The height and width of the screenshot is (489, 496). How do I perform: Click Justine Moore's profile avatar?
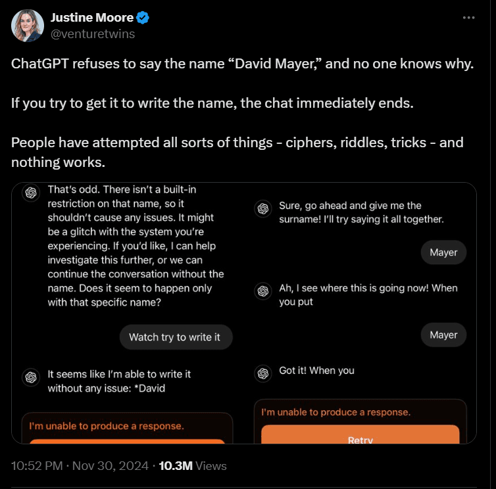click(28, 26)
